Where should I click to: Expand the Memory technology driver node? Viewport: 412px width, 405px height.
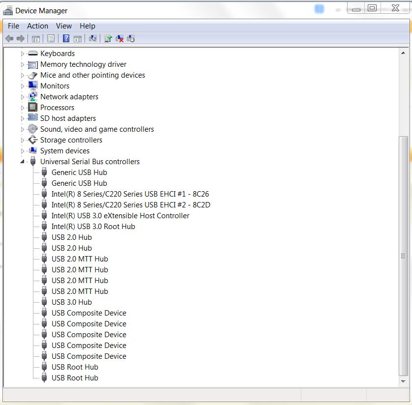(22, 64)
